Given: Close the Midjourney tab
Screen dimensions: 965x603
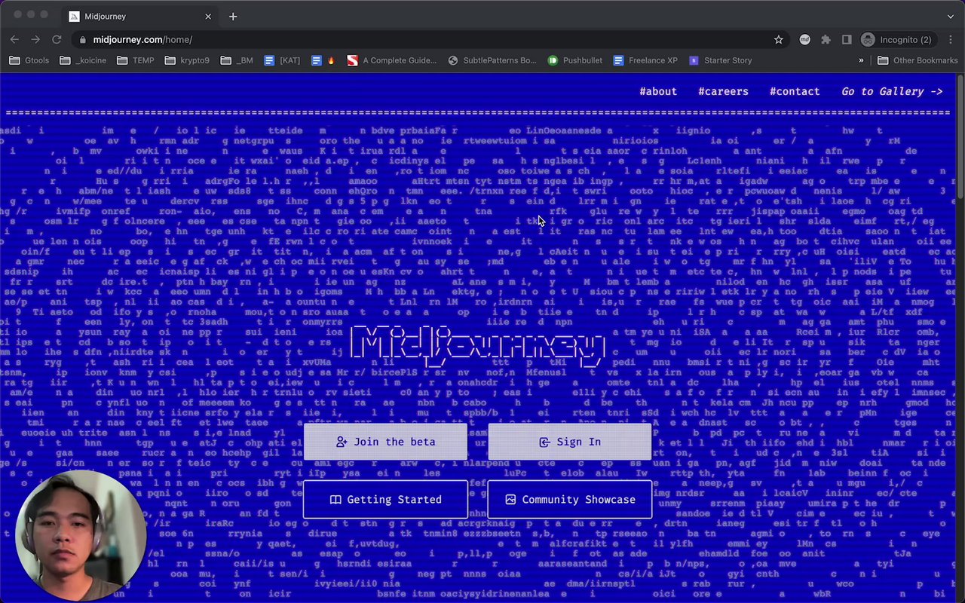Looking at the screenshot, I should [208, 16].
